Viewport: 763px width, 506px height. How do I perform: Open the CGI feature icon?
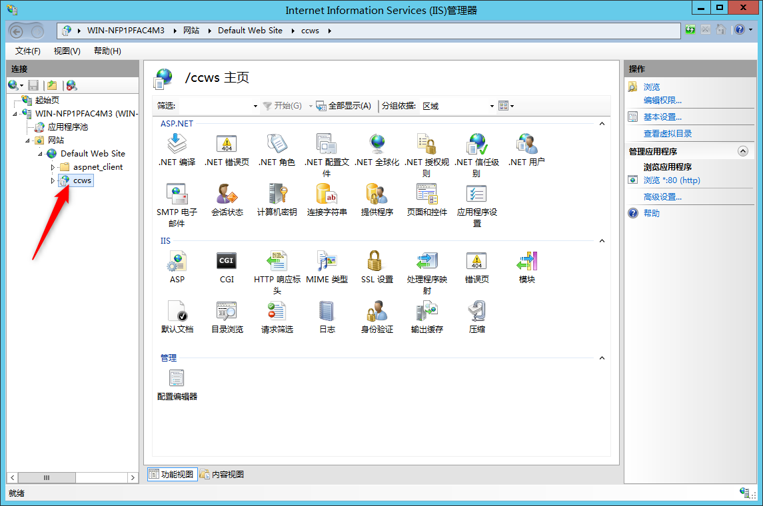[227, 268]
